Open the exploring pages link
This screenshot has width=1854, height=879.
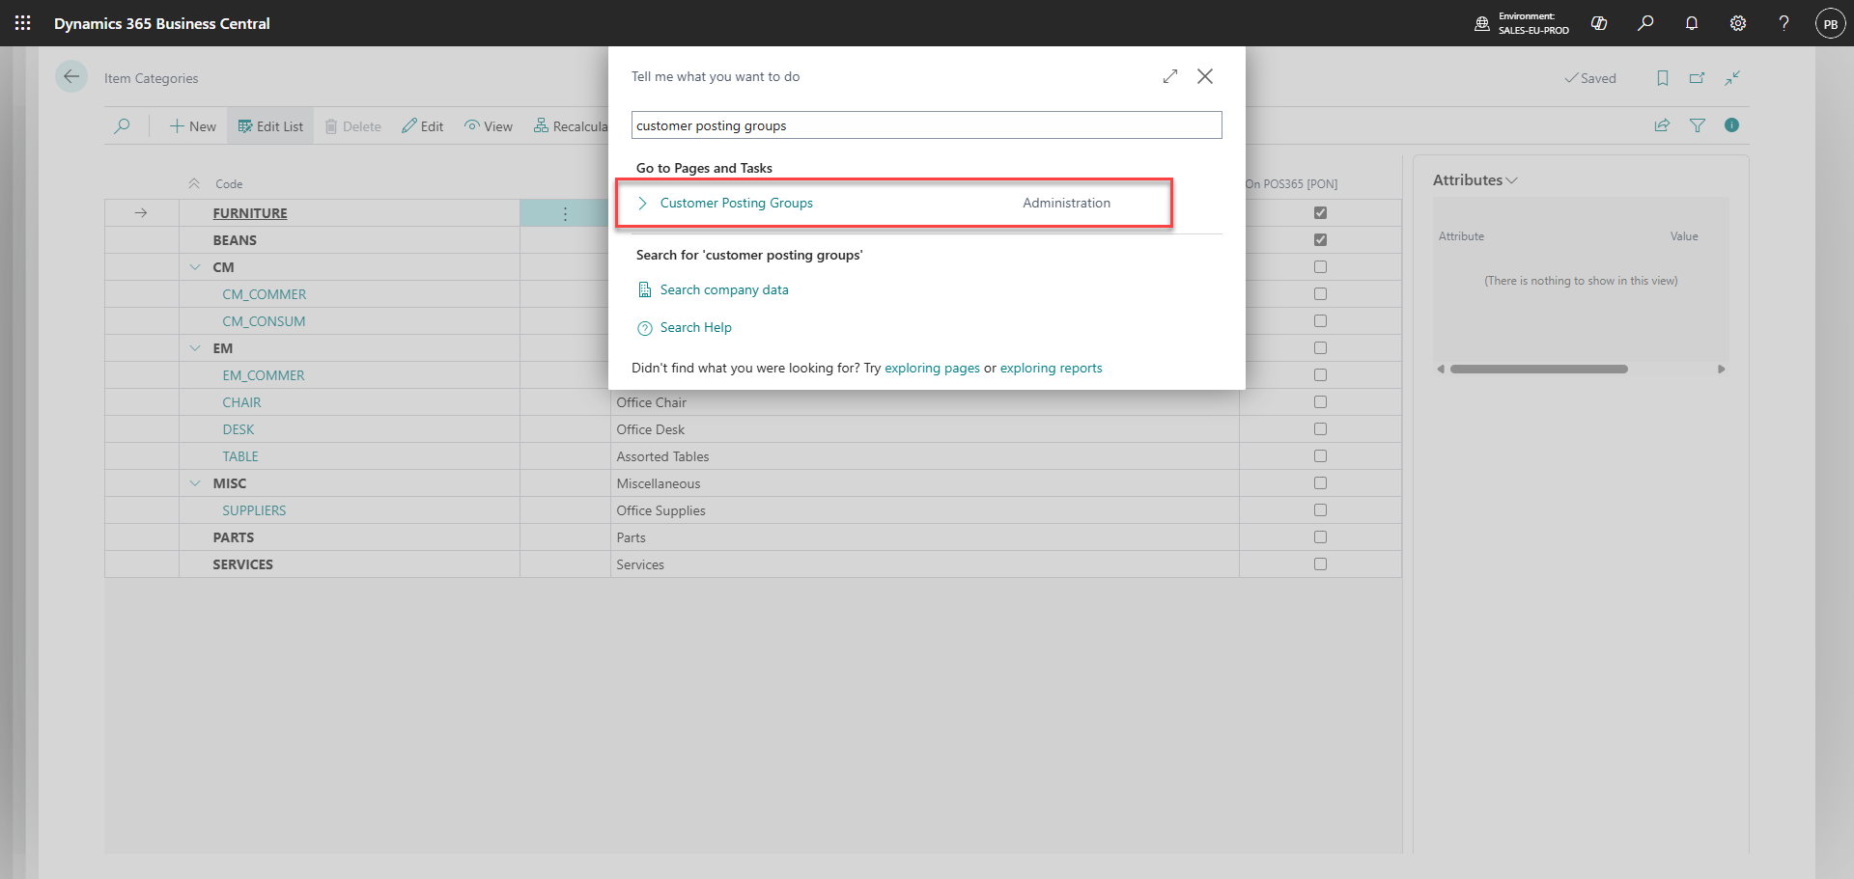tap(932, 369)
